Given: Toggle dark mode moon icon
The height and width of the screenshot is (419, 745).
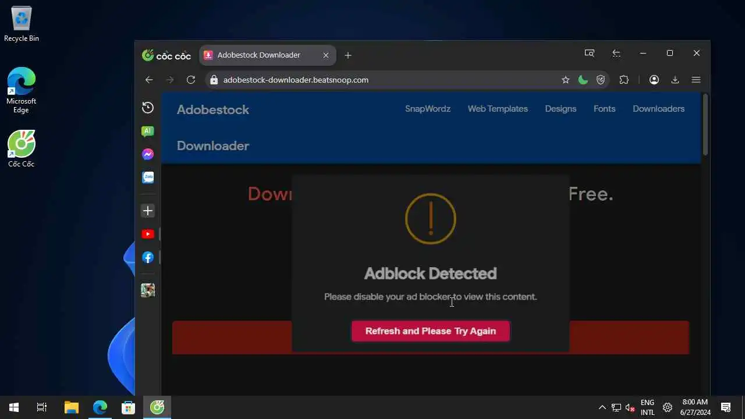Looking at the screenshot, I should coord(583,80).
